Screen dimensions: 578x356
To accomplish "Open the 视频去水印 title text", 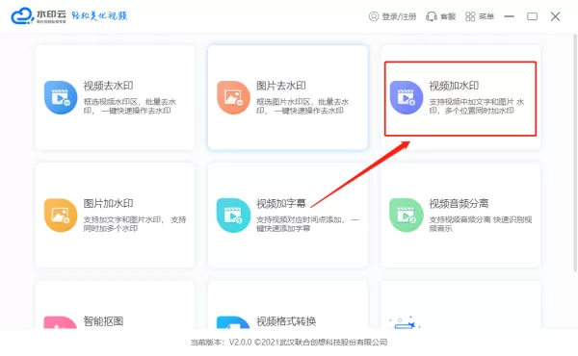I will pos(108,86).
